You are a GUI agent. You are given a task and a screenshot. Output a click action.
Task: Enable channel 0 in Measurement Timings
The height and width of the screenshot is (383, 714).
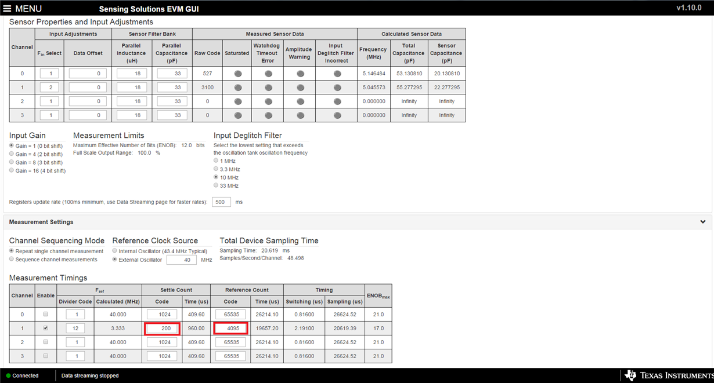tap(46, 314)
